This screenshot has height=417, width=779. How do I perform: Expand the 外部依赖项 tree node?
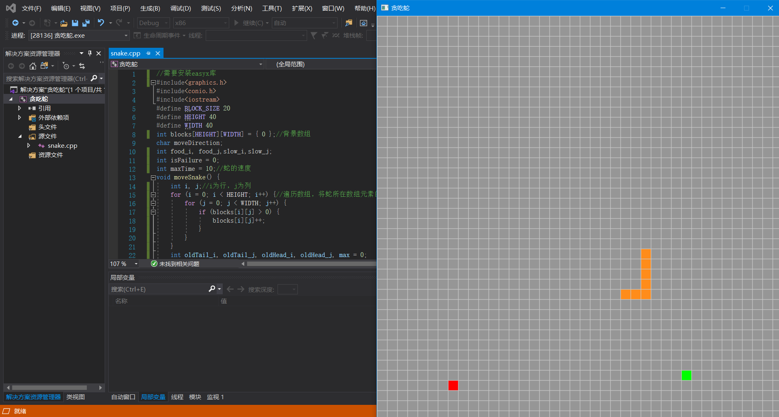(x=19, y=117)
